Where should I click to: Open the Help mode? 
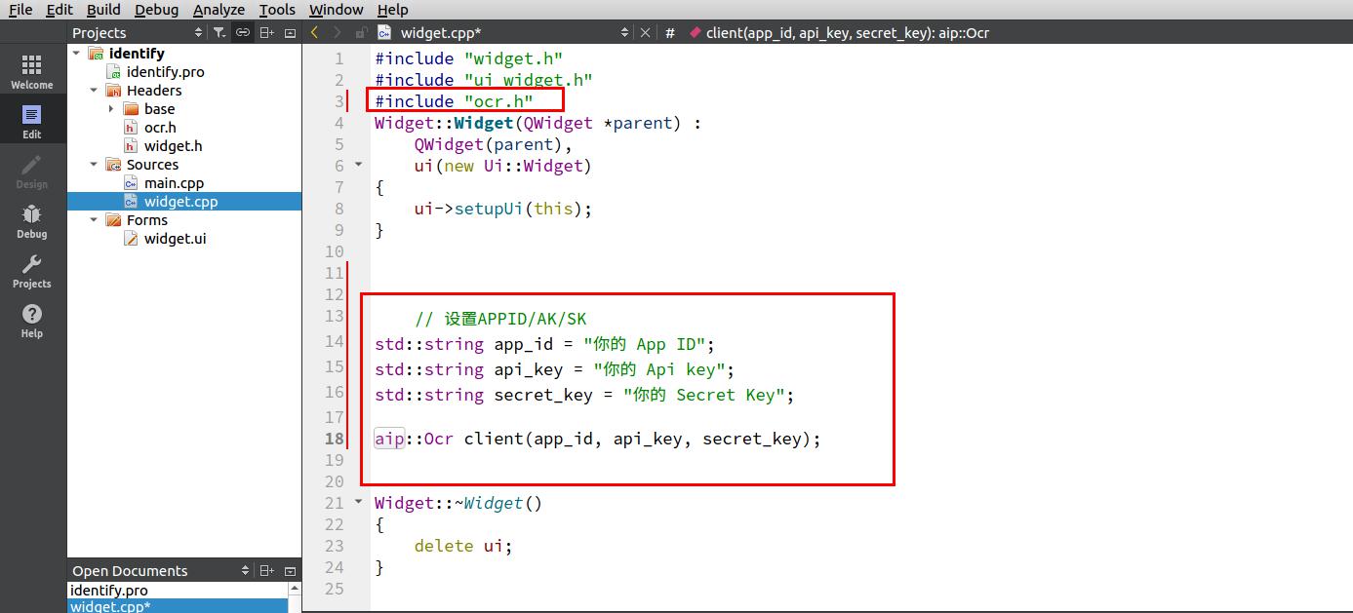tap(32, 321)
